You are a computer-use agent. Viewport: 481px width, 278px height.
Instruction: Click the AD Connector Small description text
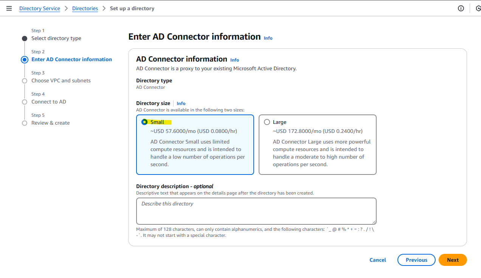point(198,153)
